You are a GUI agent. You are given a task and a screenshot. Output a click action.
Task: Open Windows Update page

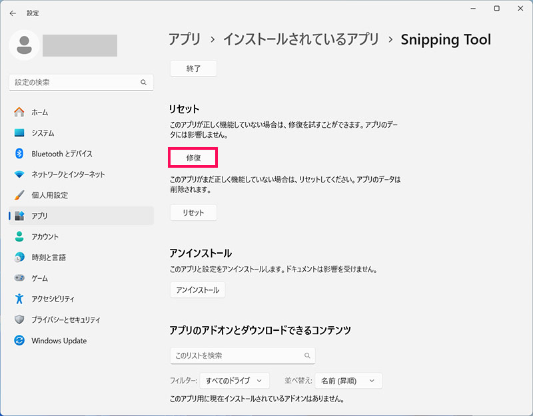[x=81, y=340]
